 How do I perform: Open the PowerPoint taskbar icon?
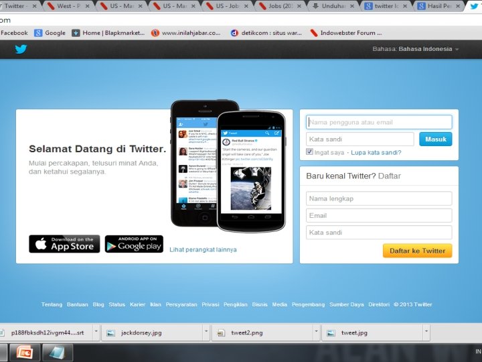tap(25, 353)
